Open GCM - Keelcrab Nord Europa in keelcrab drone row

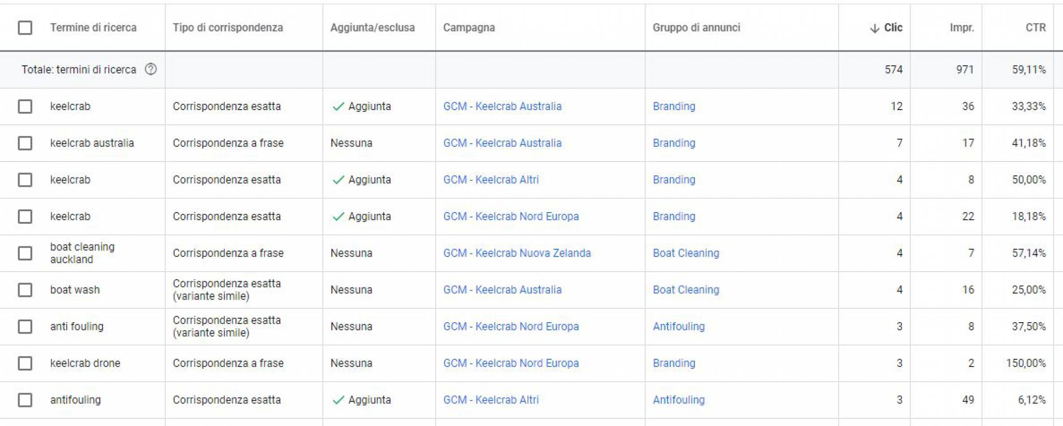pos(511,363)
